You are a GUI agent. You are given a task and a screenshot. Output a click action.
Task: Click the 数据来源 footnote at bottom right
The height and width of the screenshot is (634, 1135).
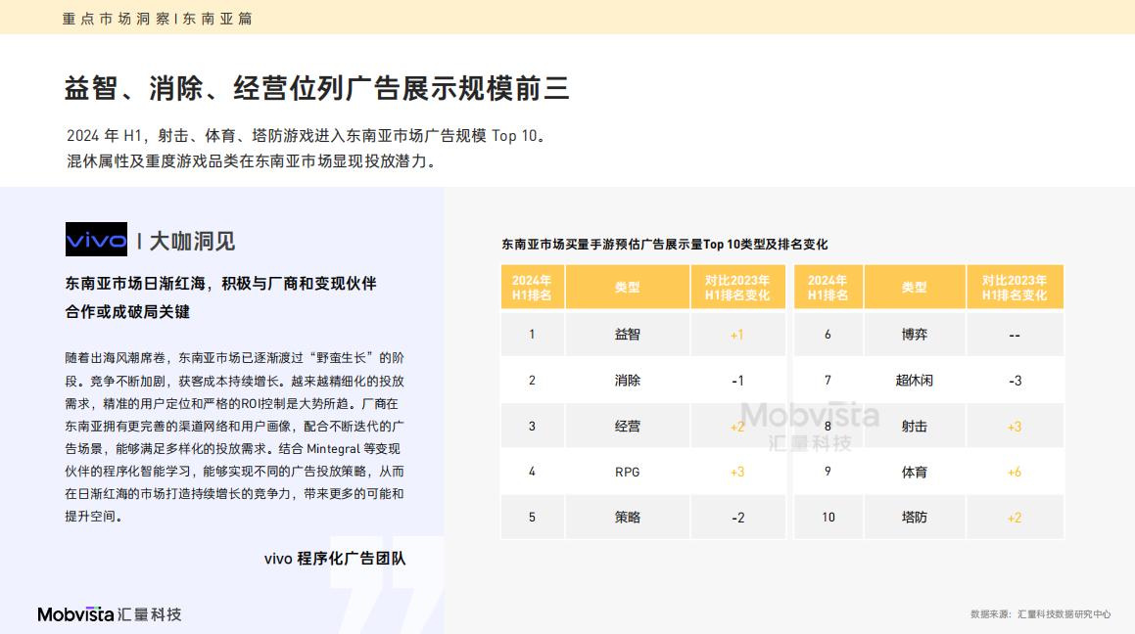(x=1040, y=614)
